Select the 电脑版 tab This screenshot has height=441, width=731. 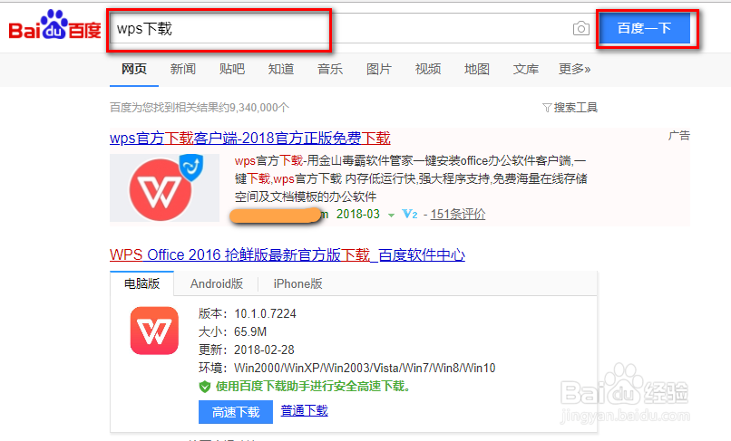click(142, 283)
